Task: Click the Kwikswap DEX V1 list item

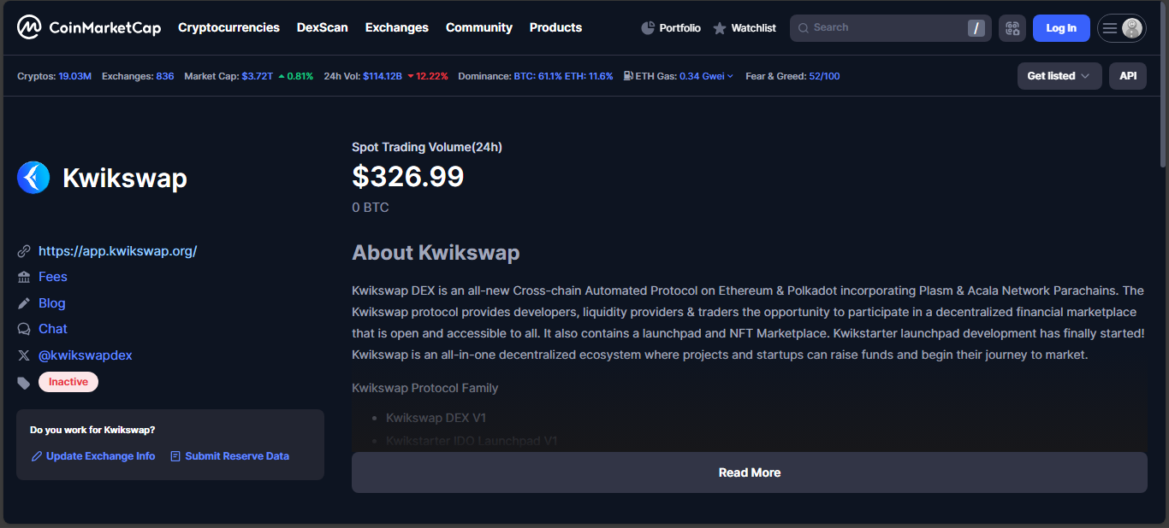Action: [x=436, y=418]
